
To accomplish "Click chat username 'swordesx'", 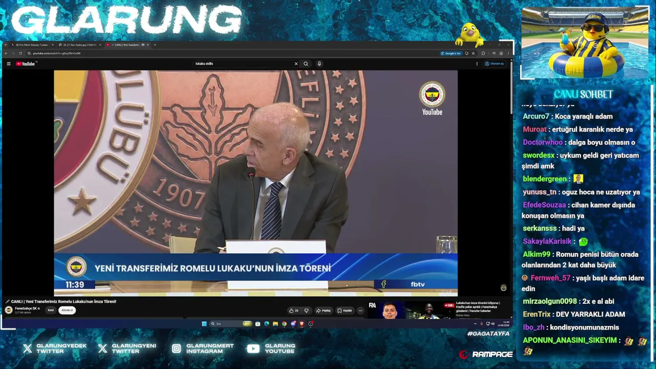I will point(539,155).
